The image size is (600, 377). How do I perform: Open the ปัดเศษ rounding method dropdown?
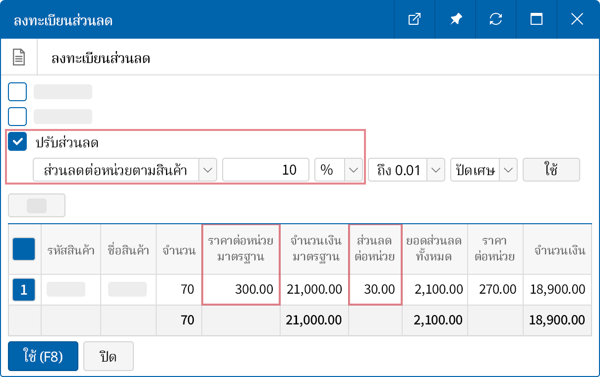(508, 170)
